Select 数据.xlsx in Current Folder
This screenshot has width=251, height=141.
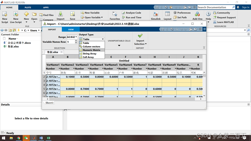pos(13,46)
